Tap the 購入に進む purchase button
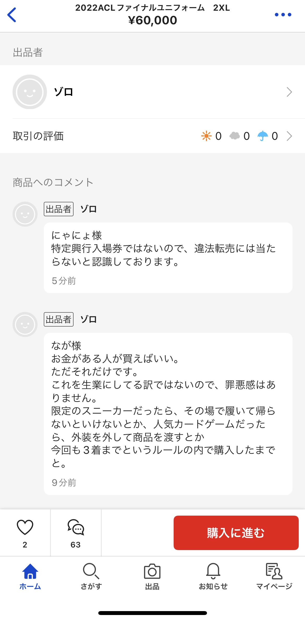This screenshot has height=621, width=305. point(236,533)
